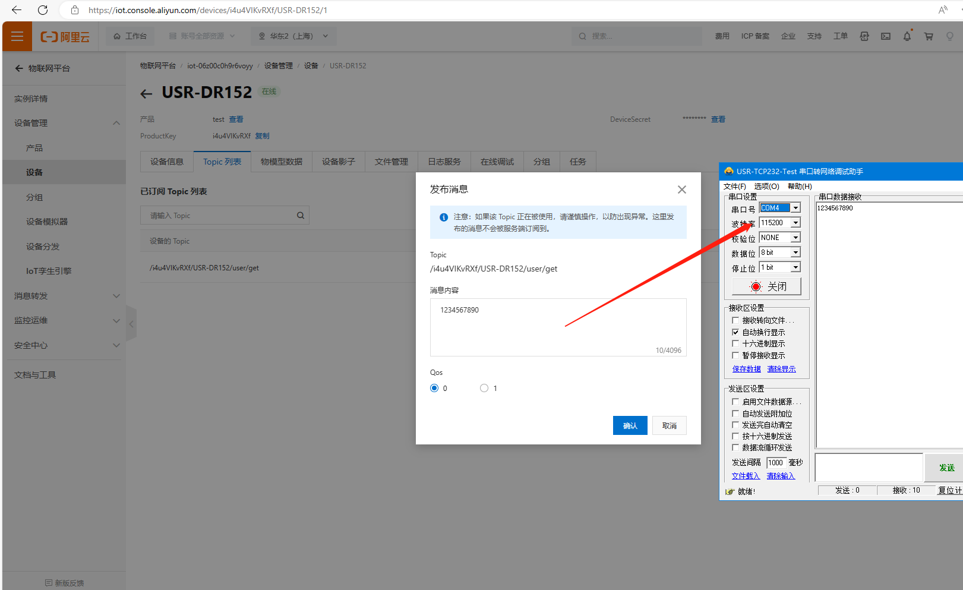Click search magnifier in Topic input
963x590 pixels.
301,216
